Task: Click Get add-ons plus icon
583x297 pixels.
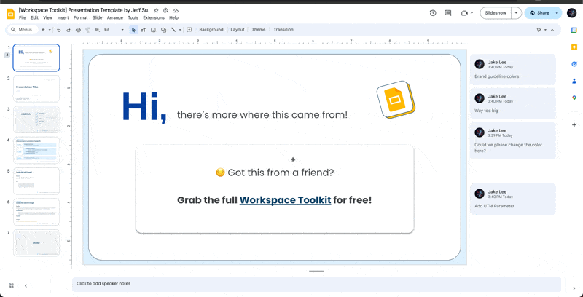Action: click(x=574, y=125)
